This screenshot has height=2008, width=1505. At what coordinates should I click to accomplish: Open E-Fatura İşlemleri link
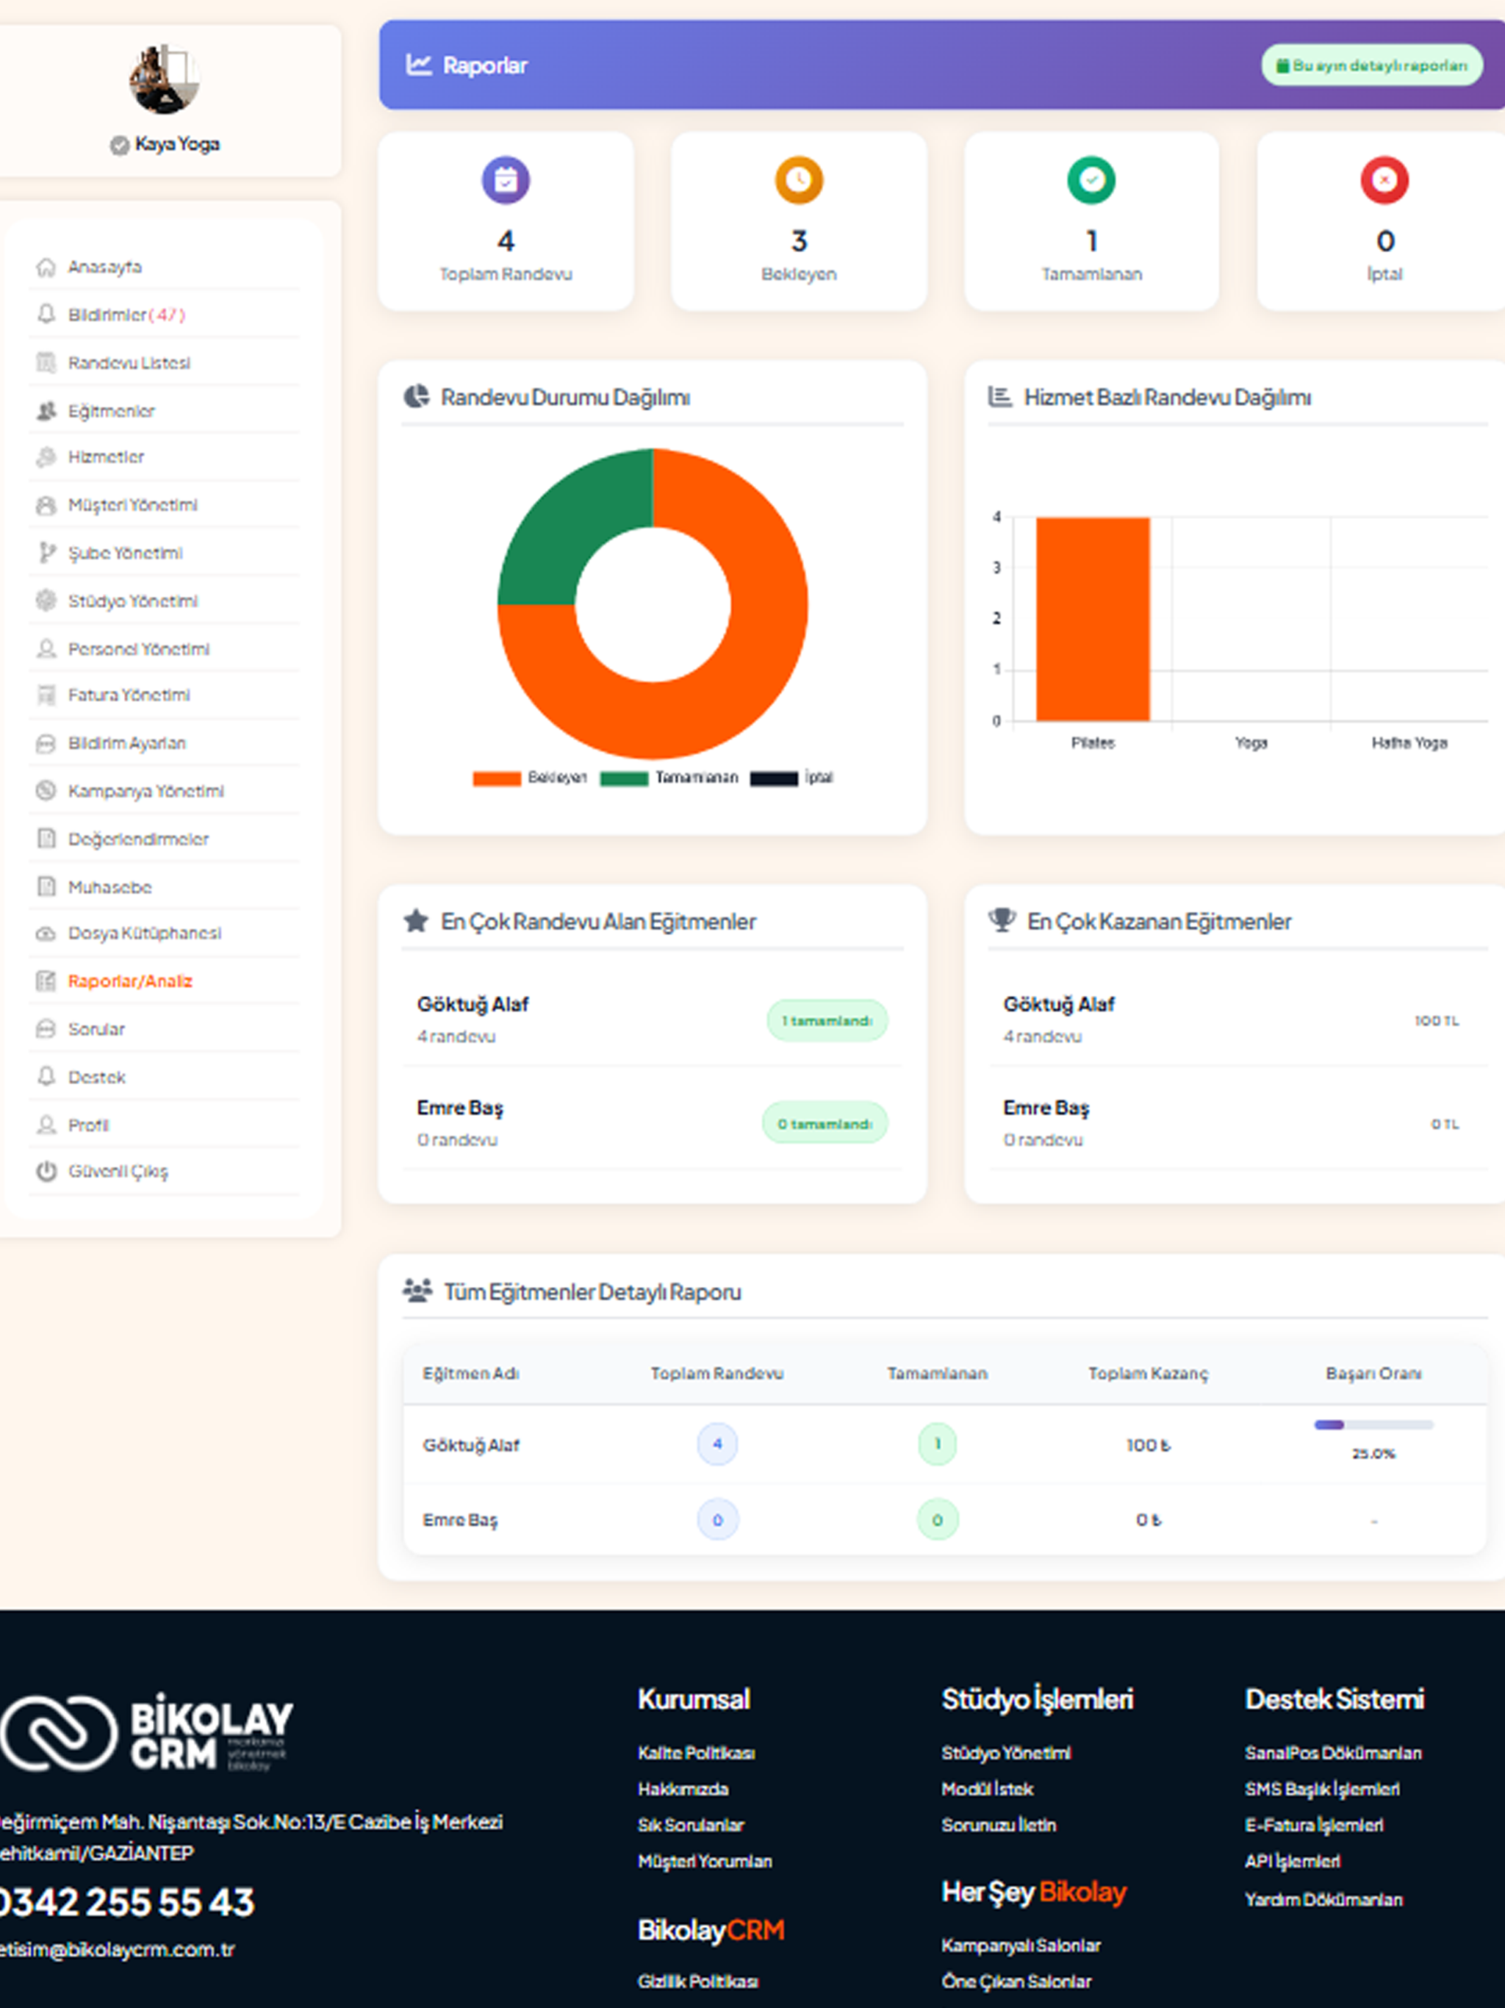point(1313,1826)
